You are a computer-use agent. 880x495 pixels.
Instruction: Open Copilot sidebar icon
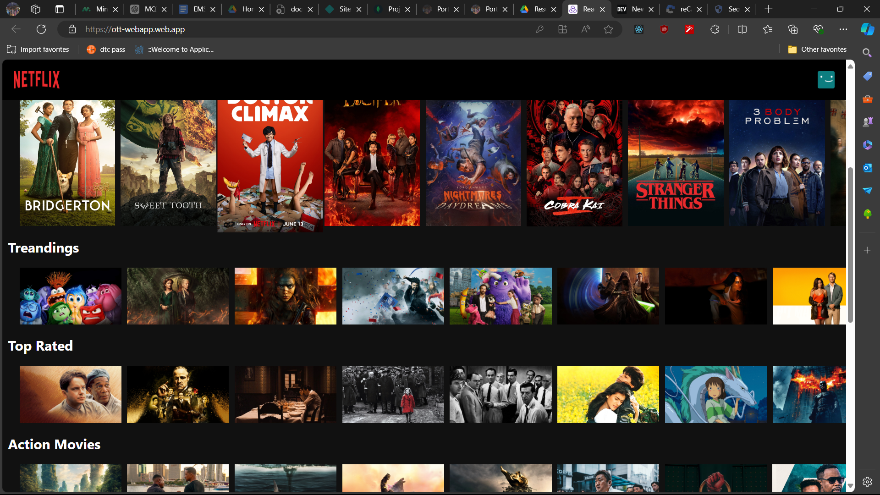click(867, 29)
